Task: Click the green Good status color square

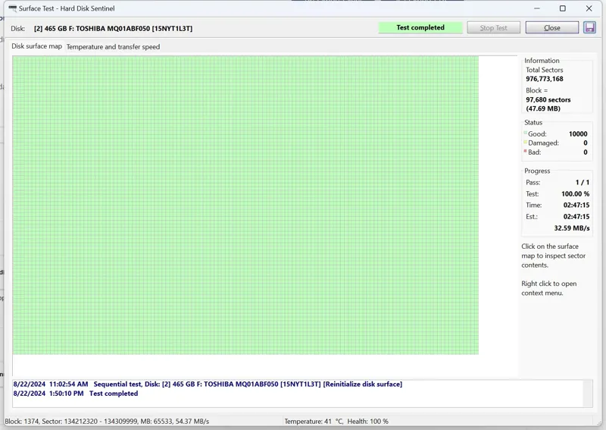Action: (525, 133)
